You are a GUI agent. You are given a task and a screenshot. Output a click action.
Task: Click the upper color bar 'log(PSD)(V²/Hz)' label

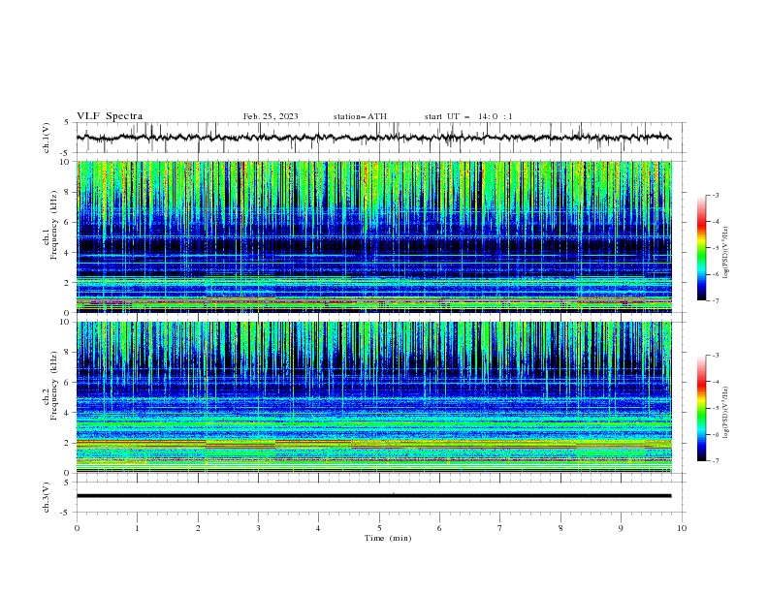point(725,253)
